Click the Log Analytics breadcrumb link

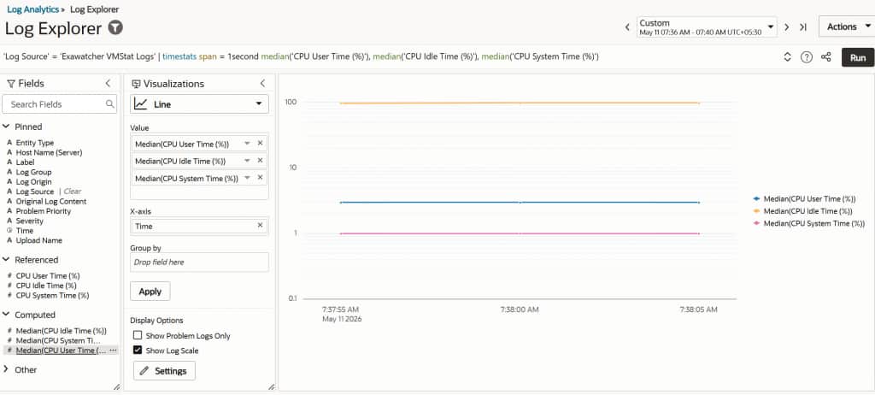pyautogui.click(x=33, y=9)
